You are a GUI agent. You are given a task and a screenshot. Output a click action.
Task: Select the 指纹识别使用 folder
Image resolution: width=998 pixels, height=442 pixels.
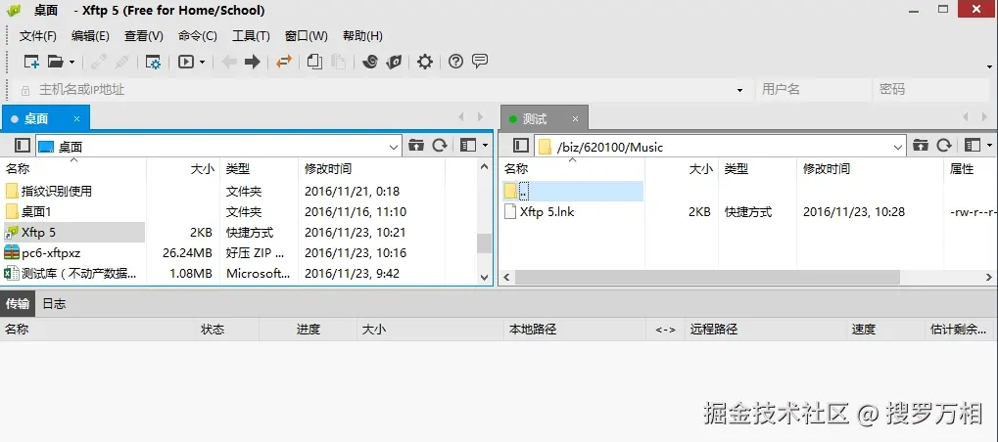point(49,191)
